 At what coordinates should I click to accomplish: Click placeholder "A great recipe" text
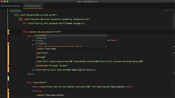pos(58,66)
